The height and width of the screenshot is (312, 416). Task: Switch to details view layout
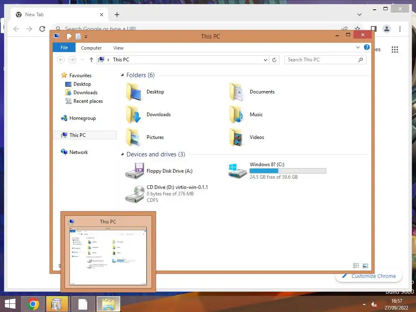pyautogui.click(x=356, y=266)
